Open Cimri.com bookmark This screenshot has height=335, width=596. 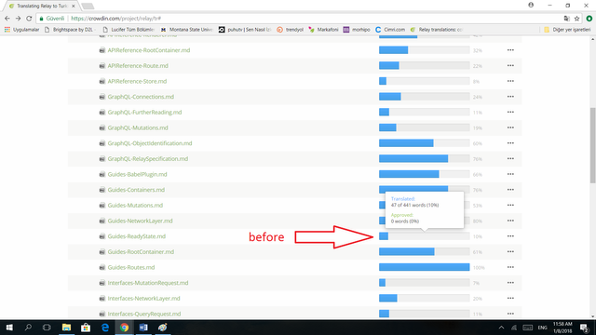390,29
